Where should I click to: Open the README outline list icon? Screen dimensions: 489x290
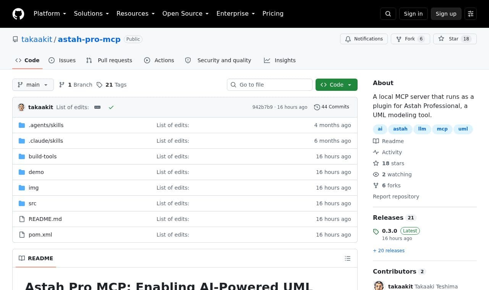pyautogui.click(x=348, y=258)
